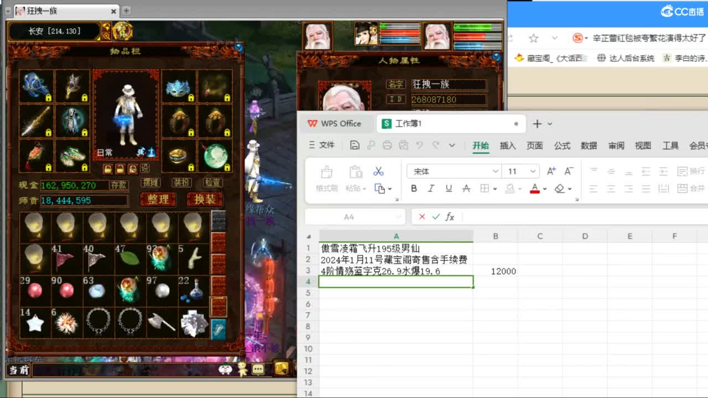Switch to the 插入 ribbon tab

pyautogui.click(x=507, y=146)
